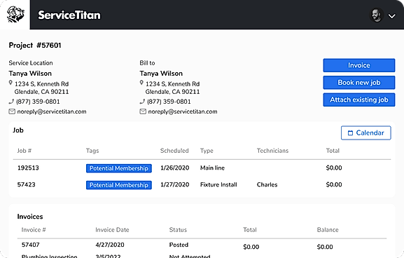The height and width of the screenshot is (258, 404).
Task: Click the Service Location email envelope icon
Action: pos(12,111)
